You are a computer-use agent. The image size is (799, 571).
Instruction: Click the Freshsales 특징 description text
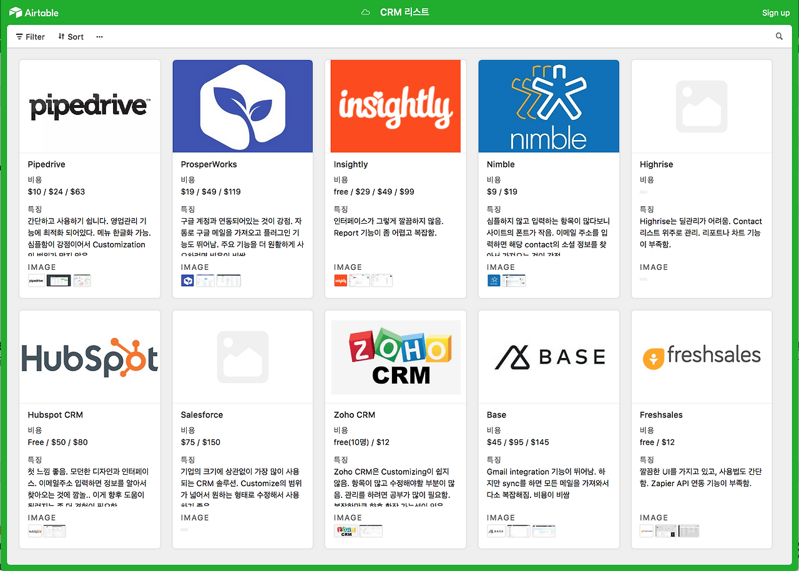tap(701, 477)
